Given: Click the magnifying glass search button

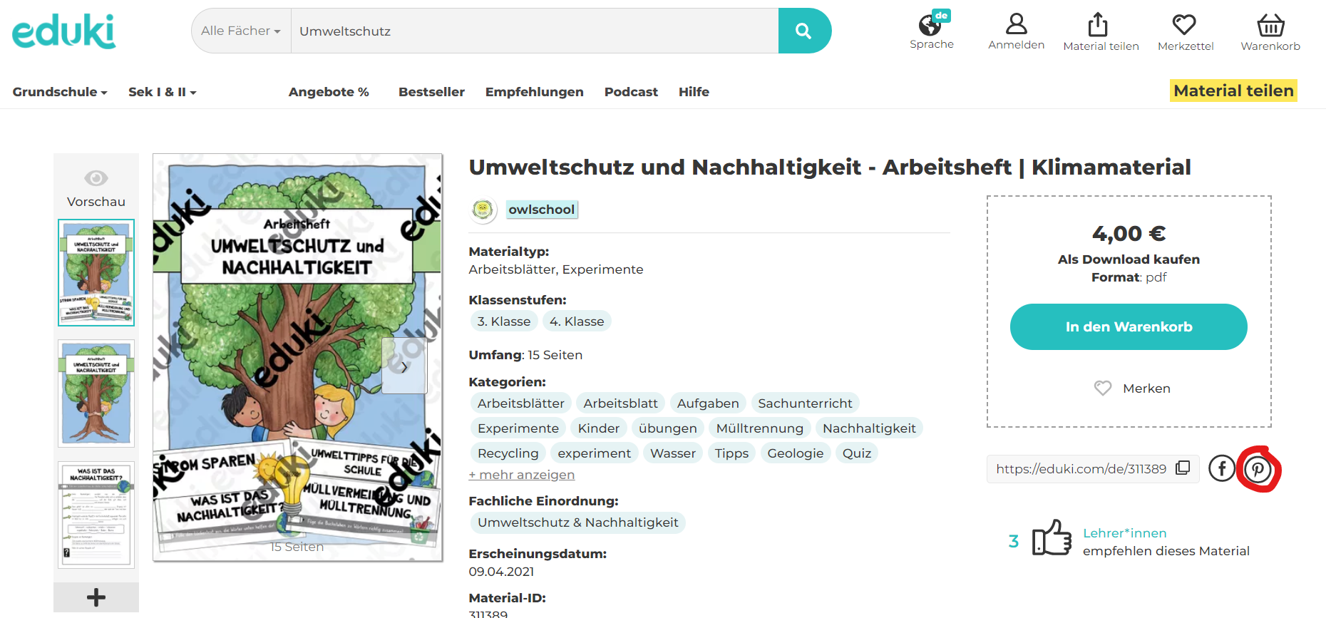Looking at the screenshot, I should click(x=803, y=31).
